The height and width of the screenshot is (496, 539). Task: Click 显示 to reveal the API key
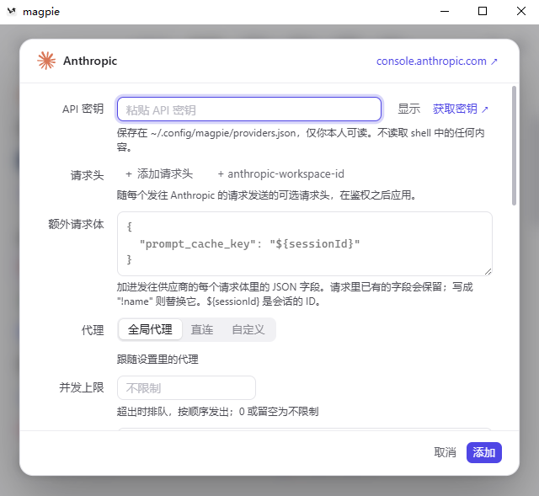tap(409, 109)
